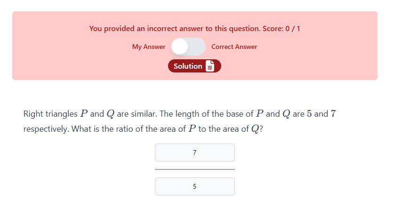Screen dimensions: 401x208
Task: Open the Solution button
Action: pyautogui.click(x=188, y=66)
